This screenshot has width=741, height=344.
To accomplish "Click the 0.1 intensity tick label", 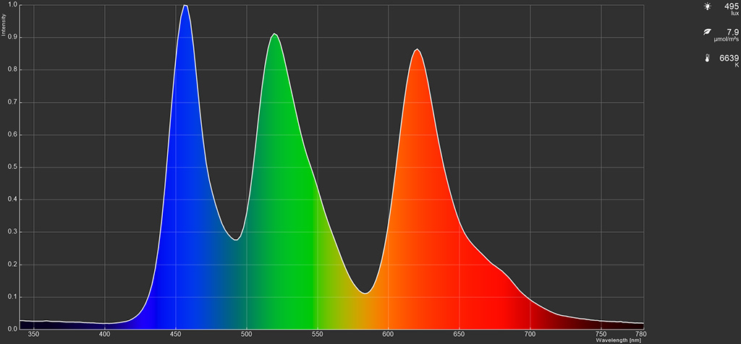I will [x=13, y=297].
